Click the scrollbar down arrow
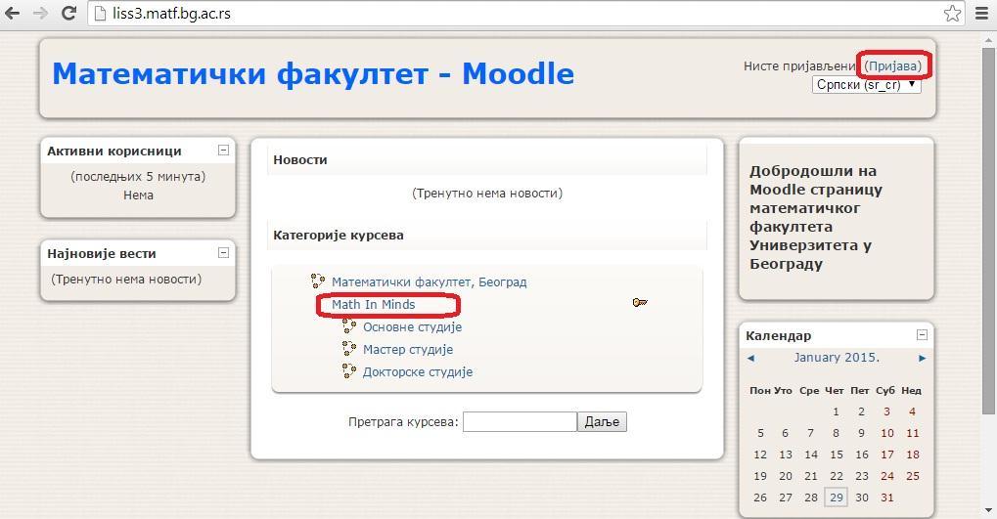Screen dimensions: 997x519 [x=988, y=511]
